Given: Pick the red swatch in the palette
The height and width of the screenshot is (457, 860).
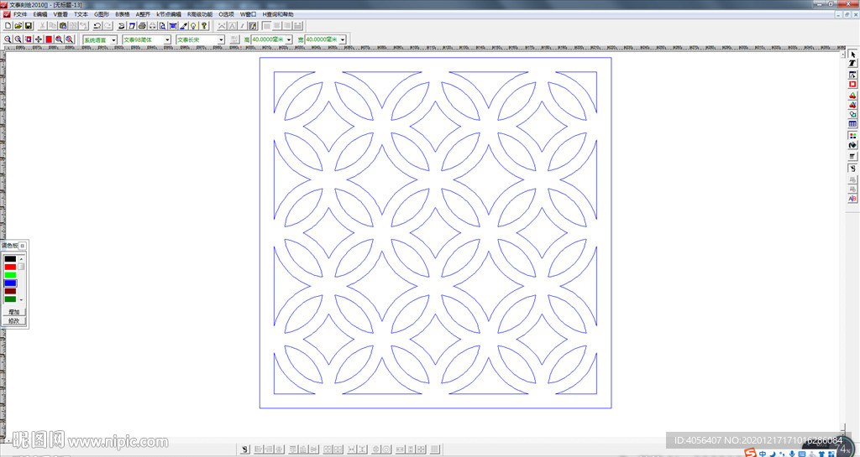Looking at the screenshot, I should [10, 267].
